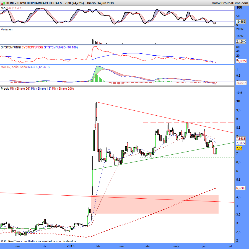The width and height of the screenshot is (249, 249).
Task: Click the %K stochastic label
Action: click(x=3, y=8)
